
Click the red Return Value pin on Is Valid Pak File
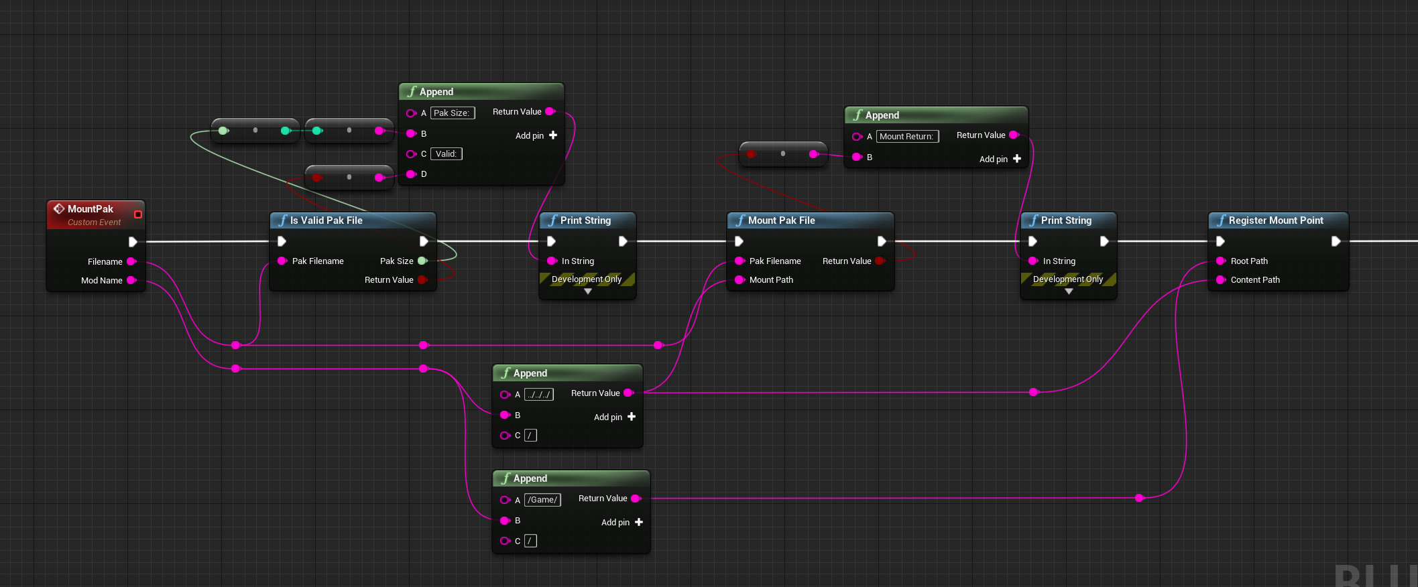coord(422,279)
